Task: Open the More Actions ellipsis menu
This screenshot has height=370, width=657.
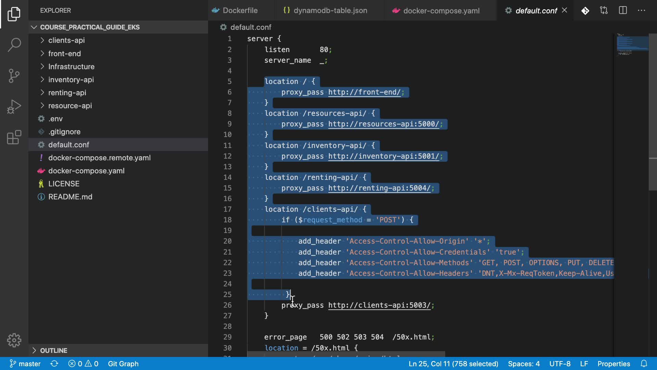Action: click(642, 11)
